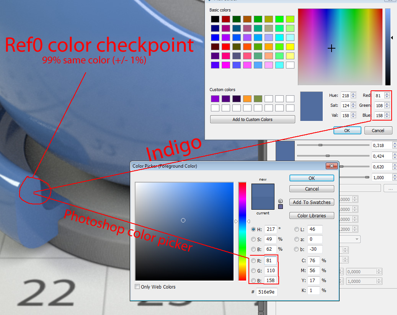
Task: Click the hex color code input field
Action: point(267,292)
